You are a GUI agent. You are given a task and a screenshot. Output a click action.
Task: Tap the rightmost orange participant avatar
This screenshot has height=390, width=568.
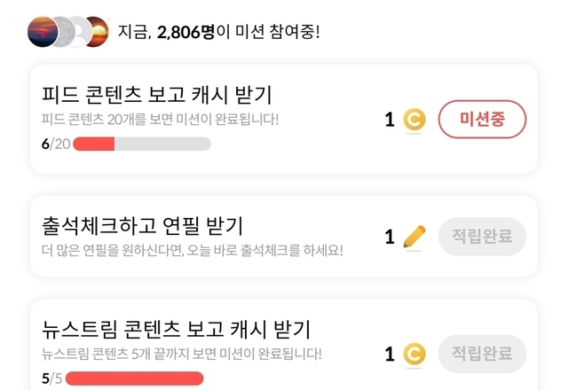(95, 32)
